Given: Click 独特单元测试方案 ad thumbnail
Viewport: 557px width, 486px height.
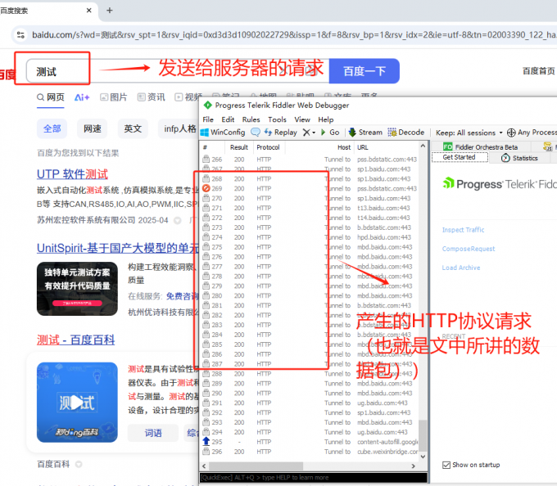Looking at the screenshot, I should [77, 289].
